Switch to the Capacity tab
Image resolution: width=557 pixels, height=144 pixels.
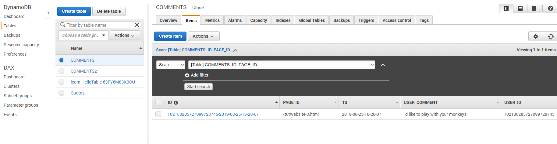click(259, 20)
